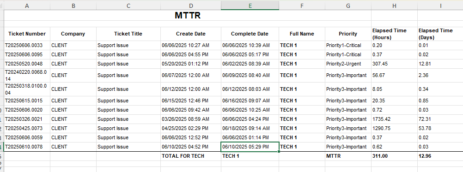Select ticket T20250326.0021 cell

[x=27, y=119]
